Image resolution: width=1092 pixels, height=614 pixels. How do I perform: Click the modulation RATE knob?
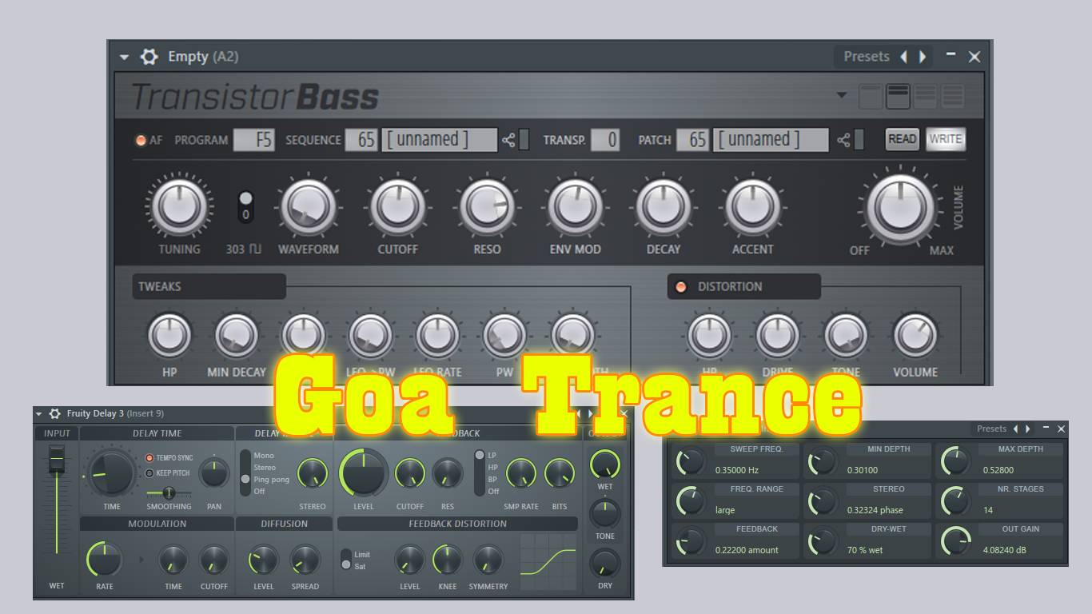tap(104, 559)
